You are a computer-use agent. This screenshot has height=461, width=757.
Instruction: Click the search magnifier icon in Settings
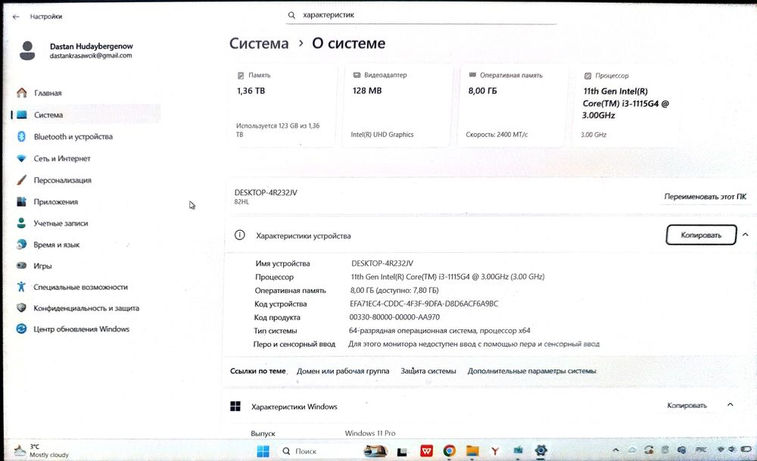pyautogui.click(x=291, y=15)
